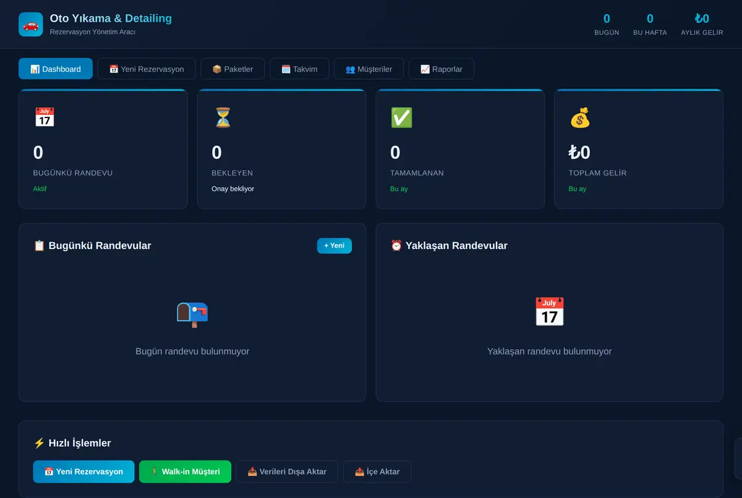Click the money bag icon in Toplam Gelir card
The image size is (742, 498).
[x=580, y=117]
